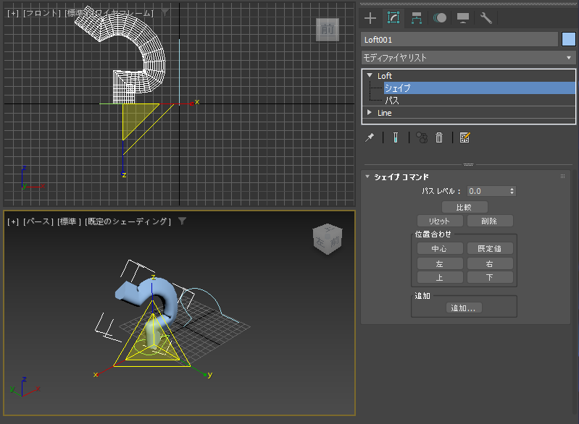Click the 追加... button
Viewport: 579px width, 424px height.
click(x=464, y=308)
